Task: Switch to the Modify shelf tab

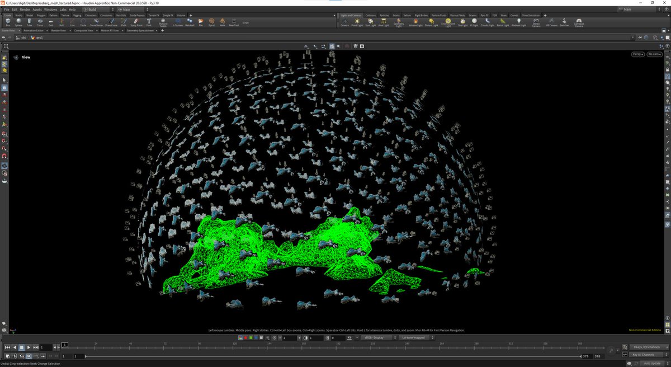Action: point(18,15)
